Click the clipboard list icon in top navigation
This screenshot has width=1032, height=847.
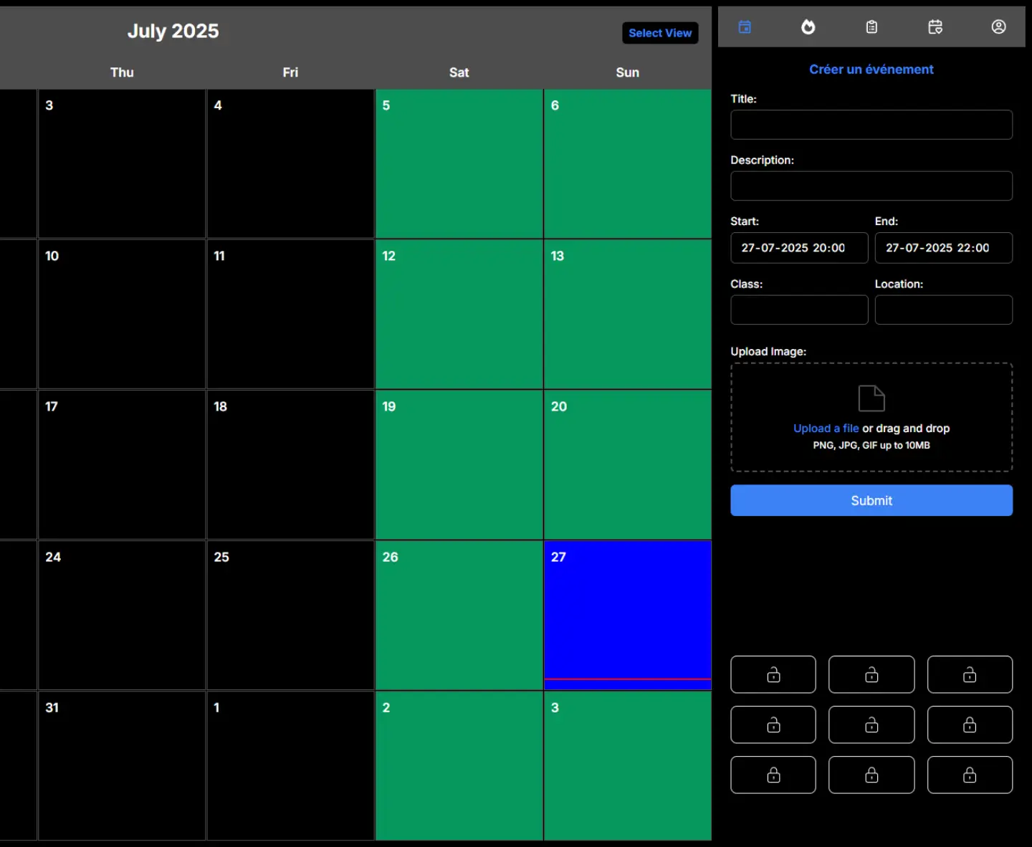[871, 27]
